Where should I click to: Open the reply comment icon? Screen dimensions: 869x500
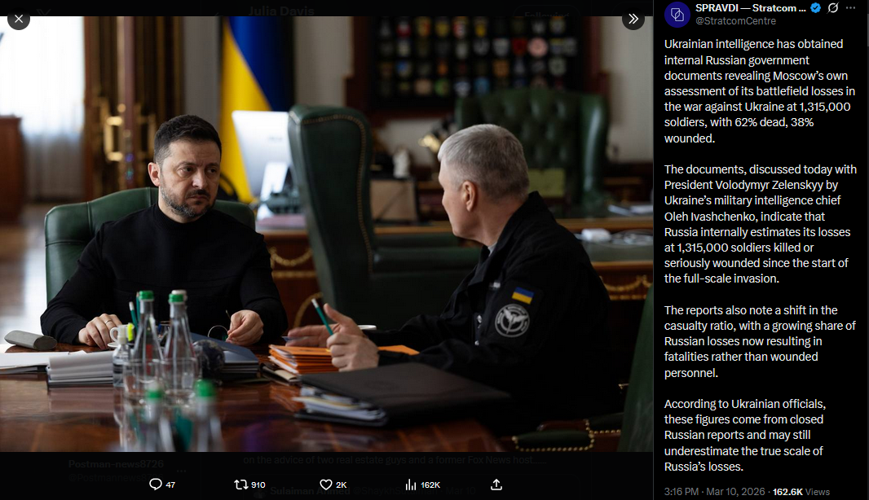coord(156,485)
